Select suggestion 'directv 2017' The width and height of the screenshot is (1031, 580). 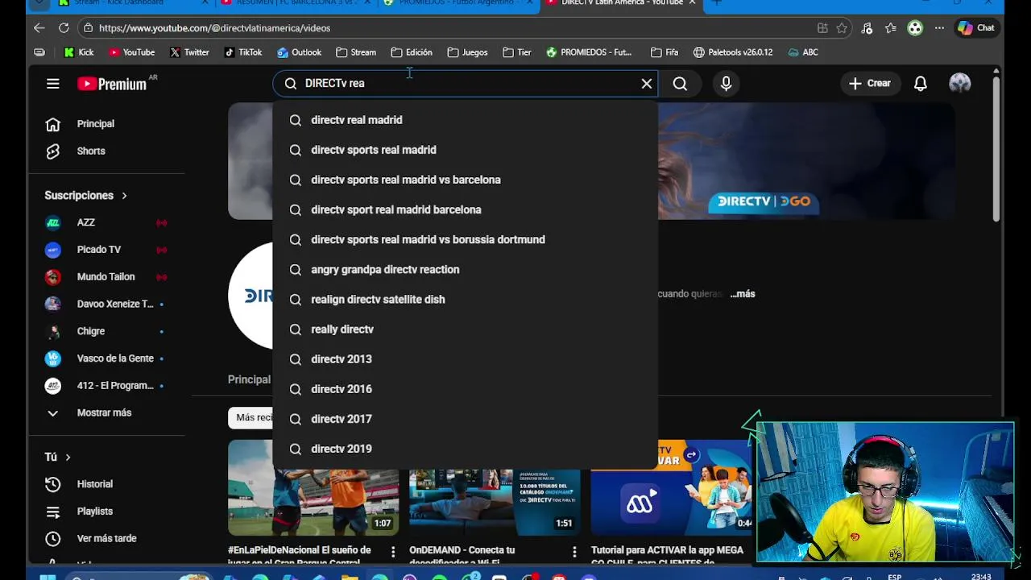tap(465, 419)
